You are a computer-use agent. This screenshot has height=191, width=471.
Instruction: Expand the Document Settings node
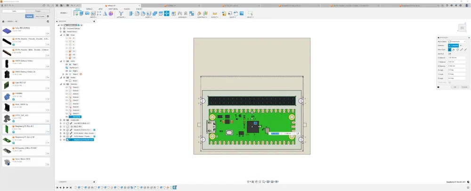(x=61, y=28)
